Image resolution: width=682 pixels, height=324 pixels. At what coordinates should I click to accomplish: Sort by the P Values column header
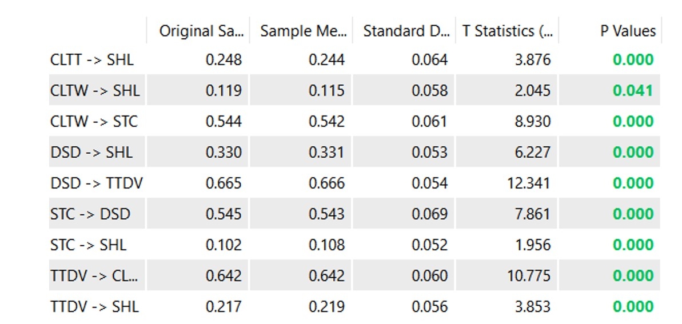pyautogui.click(x=627, y=31)
